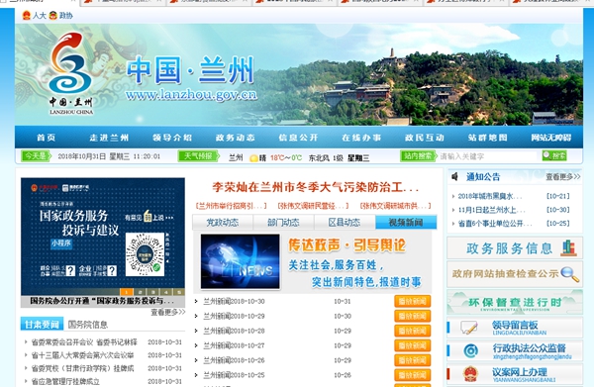Open 兰州新闻2018-10-30 video entry
Image resolution: width=594 pixels, height=387 pixels.
coord(234,302)
